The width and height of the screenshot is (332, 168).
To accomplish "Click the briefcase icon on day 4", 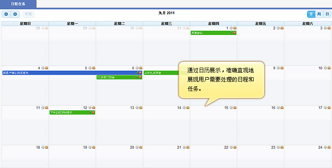I will [x=47, y=68].
